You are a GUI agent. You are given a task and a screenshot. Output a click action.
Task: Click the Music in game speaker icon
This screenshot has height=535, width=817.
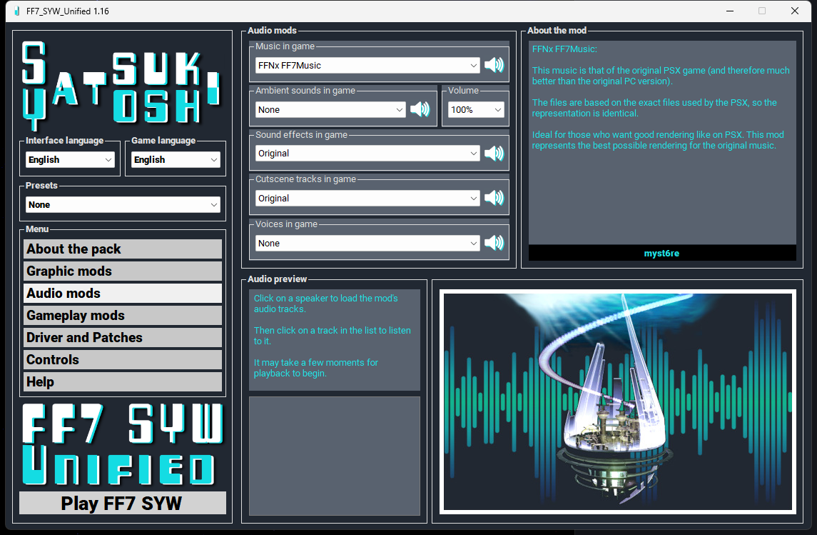pos(494,65)
